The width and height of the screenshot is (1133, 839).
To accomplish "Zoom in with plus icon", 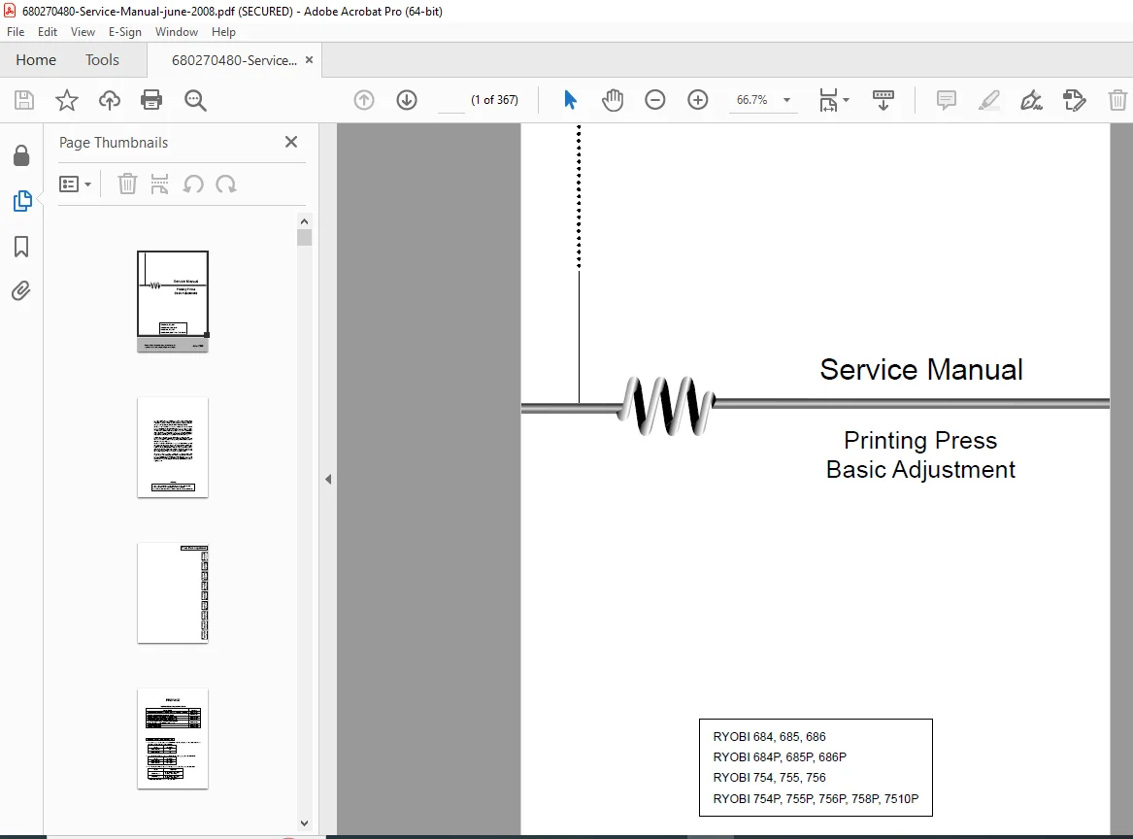I will click(x=698, y=100).
